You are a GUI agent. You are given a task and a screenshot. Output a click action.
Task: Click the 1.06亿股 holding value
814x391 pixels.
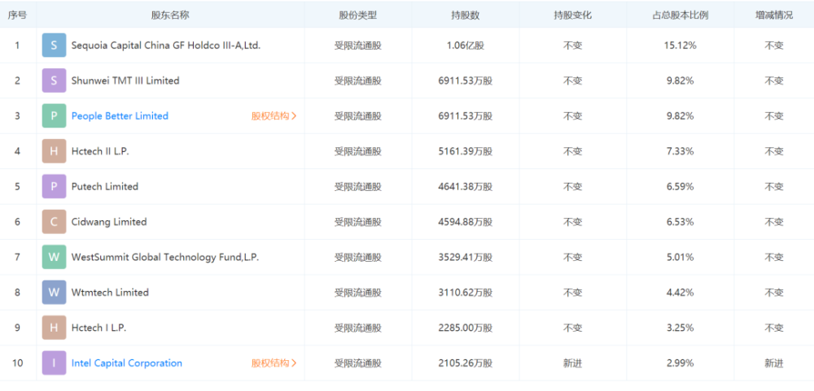[x=465, y=46]
